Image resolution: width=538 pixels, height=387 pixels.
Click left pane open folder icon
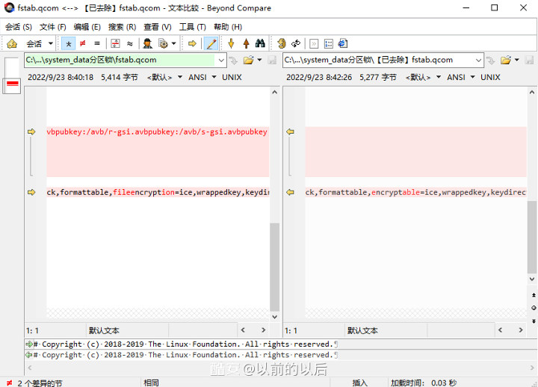[x=248, y=60]
